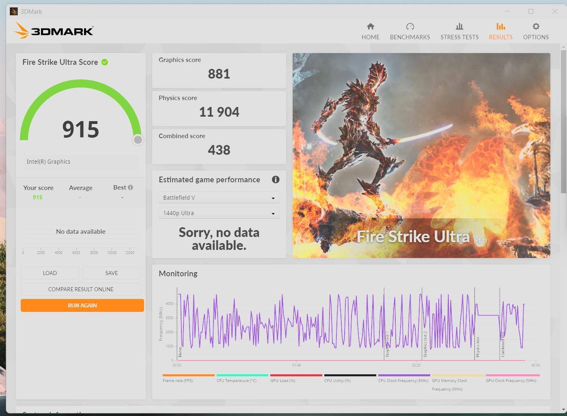Image resolution: width=567 pixels, height=416 pixels.
Task: Expand the Battlefield V game dropdown
Action: tap(219, 198)
